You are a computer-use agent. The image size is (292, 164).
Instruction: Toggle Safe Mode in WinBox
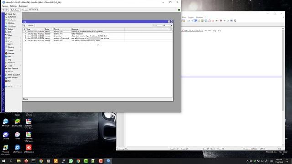[x=15, y=10]
